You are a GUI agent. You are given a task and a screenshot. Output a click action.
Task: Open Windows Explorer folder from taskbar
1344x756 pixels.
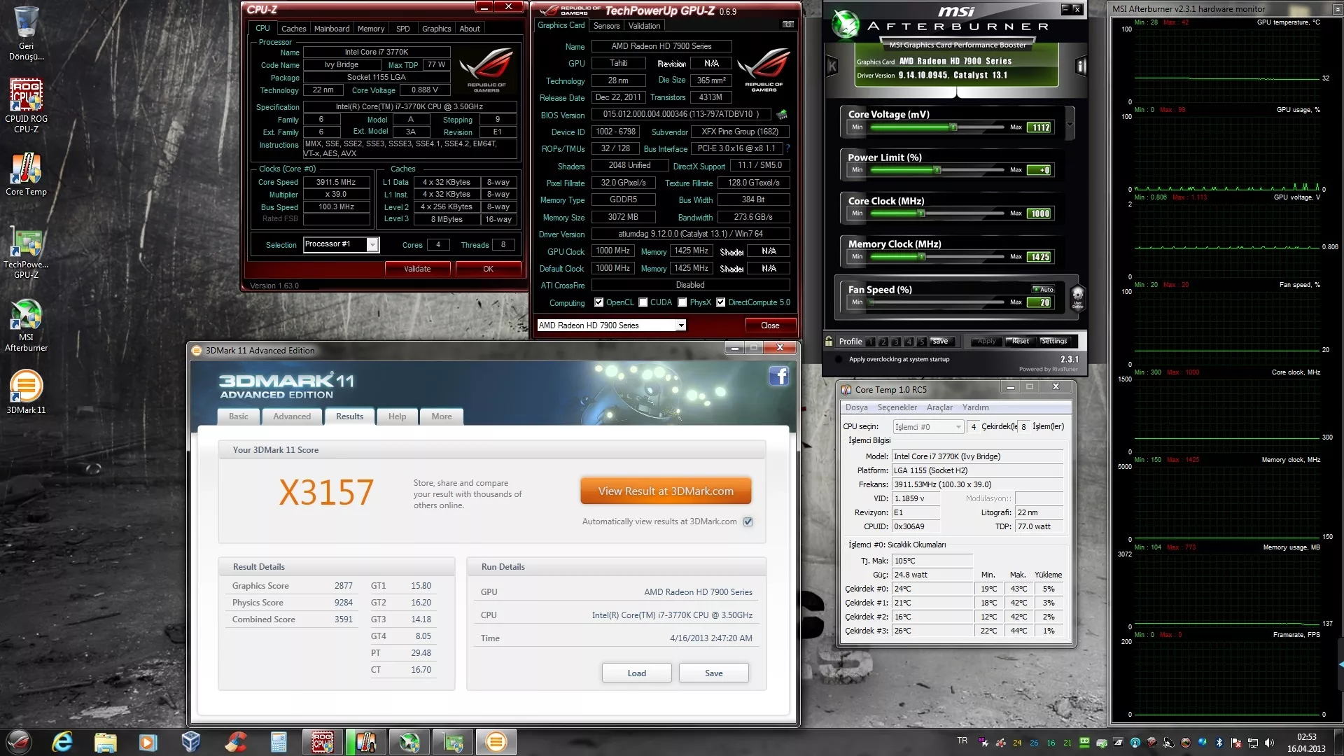coord(105,742)
